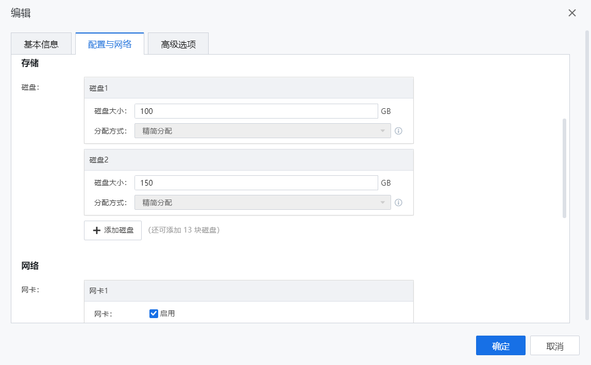
Task: Click the info icon beside 磁盘1 分配方式
Action: (398, 131)
